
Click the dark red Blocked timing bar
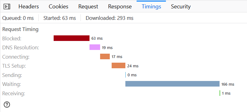click(71, 38)
